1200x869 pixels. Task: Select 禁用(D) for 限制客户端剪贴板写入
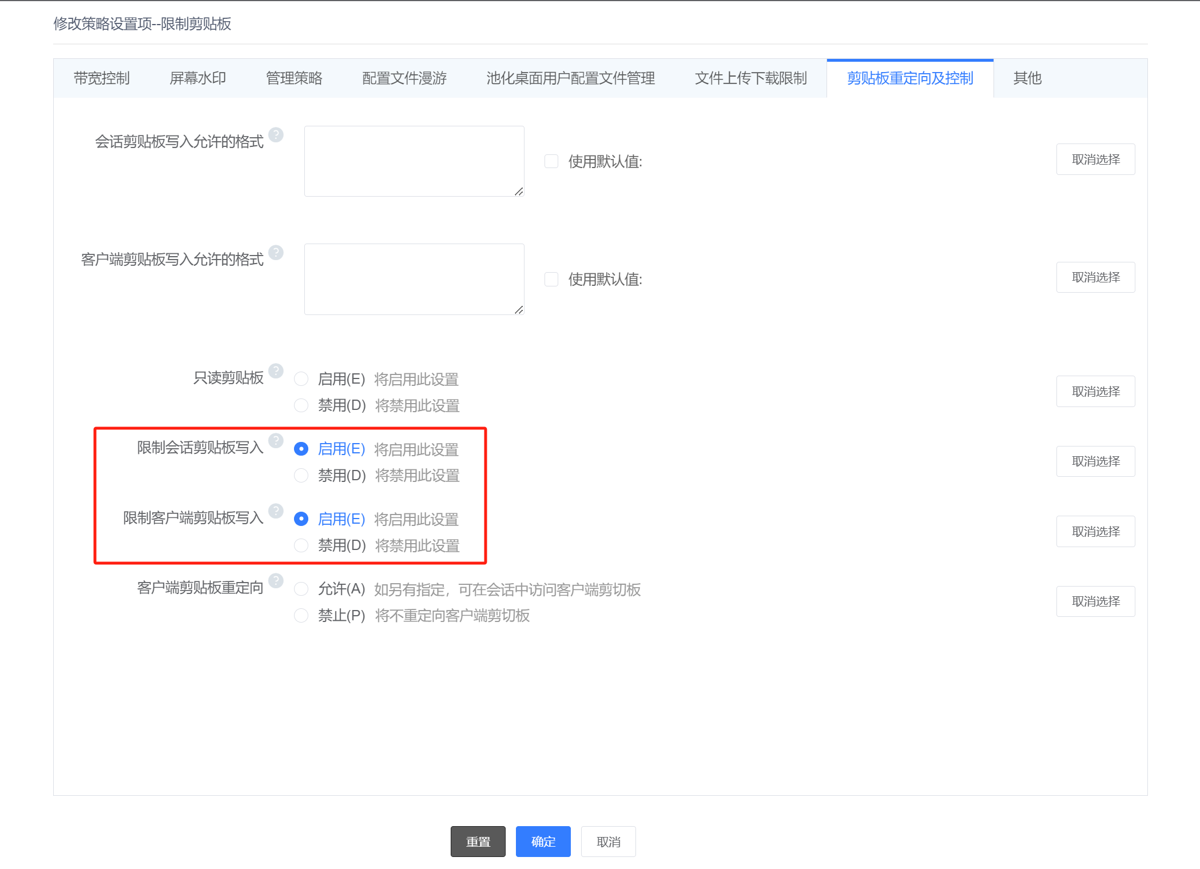tap(301, 545)
